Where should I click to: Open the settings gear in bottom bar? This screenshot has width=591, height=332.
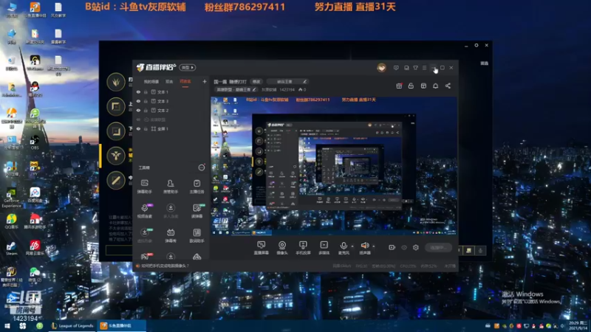(x=416, y=247)
